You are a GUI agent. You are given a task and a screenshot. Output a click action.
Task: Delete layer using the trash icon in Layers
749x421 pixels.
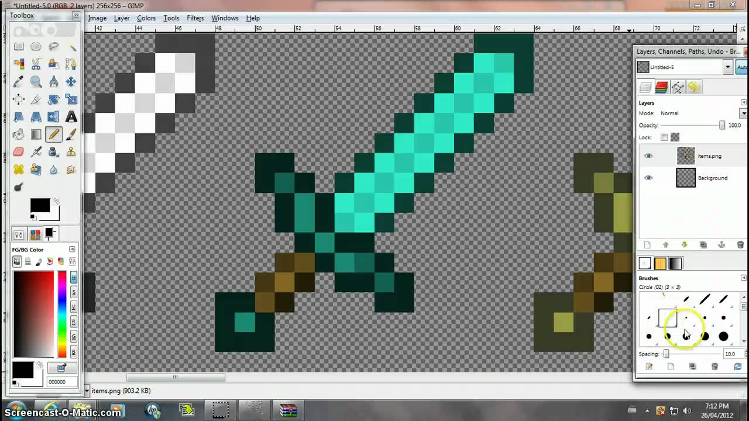click(740, 245)
